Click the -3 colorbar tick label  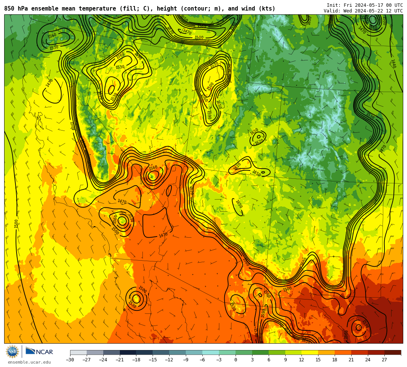[219, 360]
